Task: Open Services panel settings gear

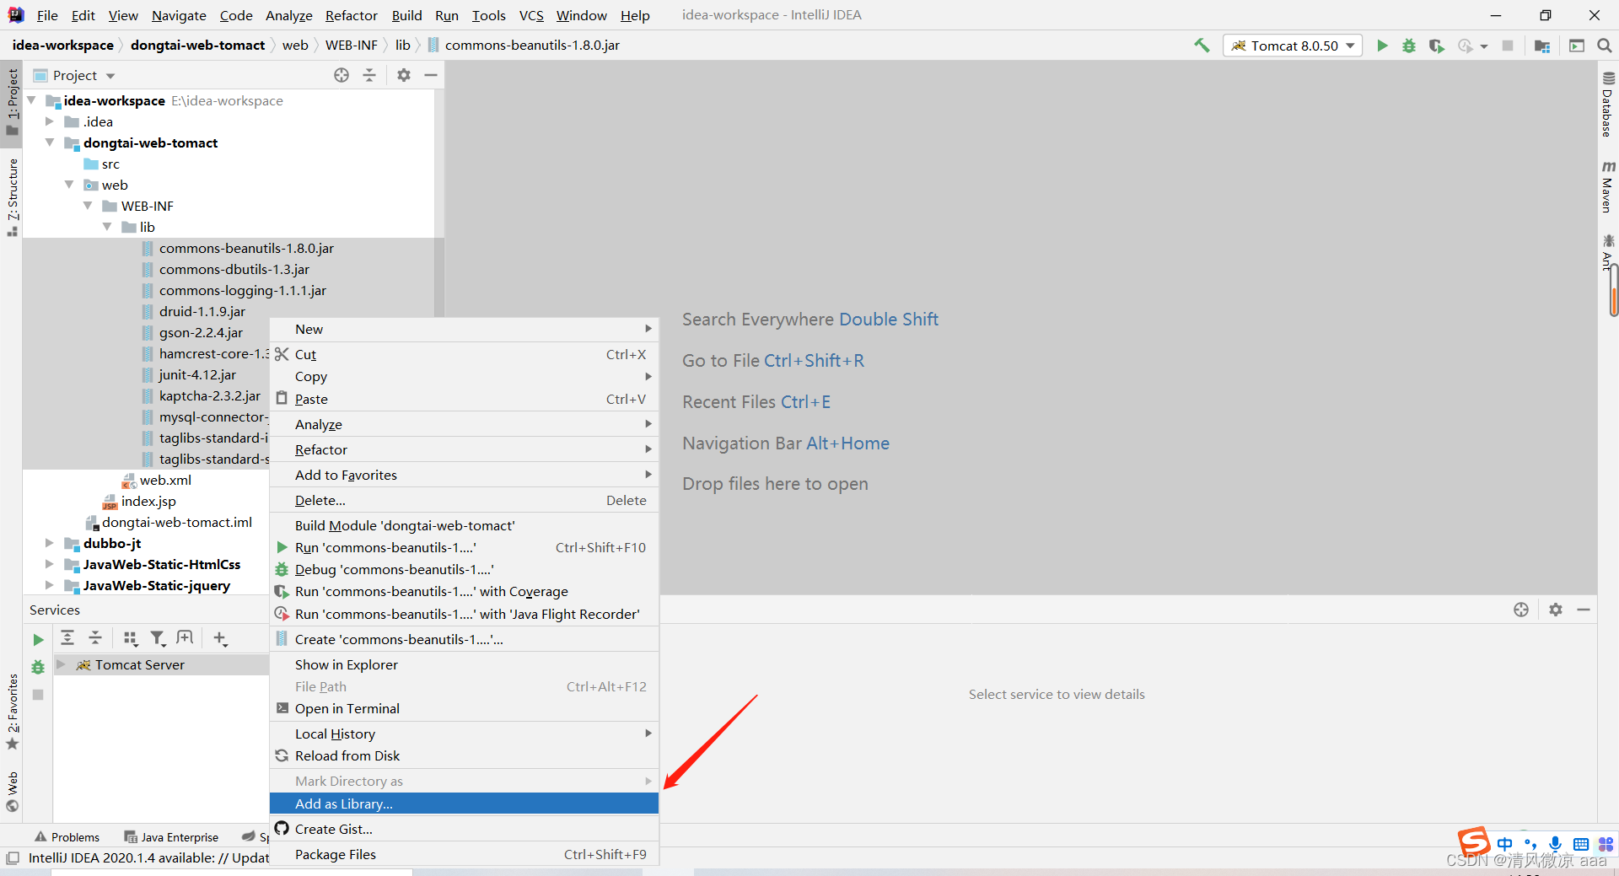Action: [x=1556, y=610]
